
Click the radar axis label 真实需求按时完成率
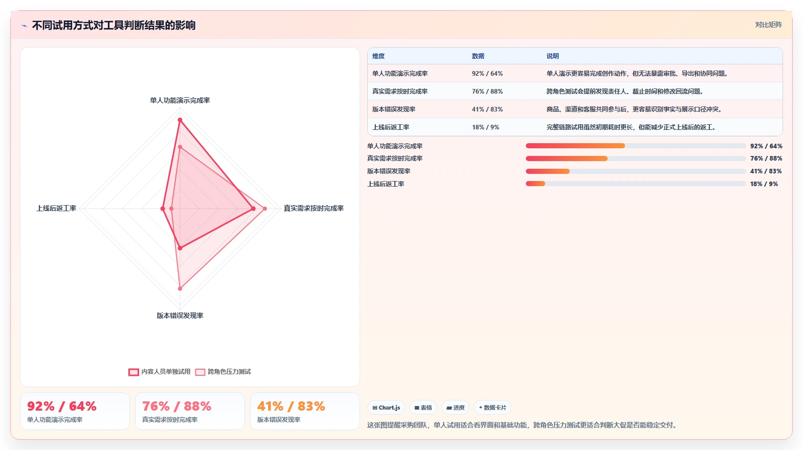point(314,208)
